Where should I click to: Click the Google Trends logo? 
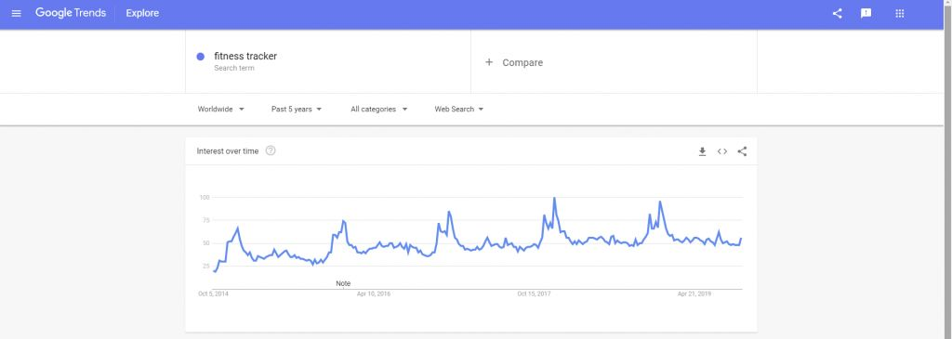[71, 13]
